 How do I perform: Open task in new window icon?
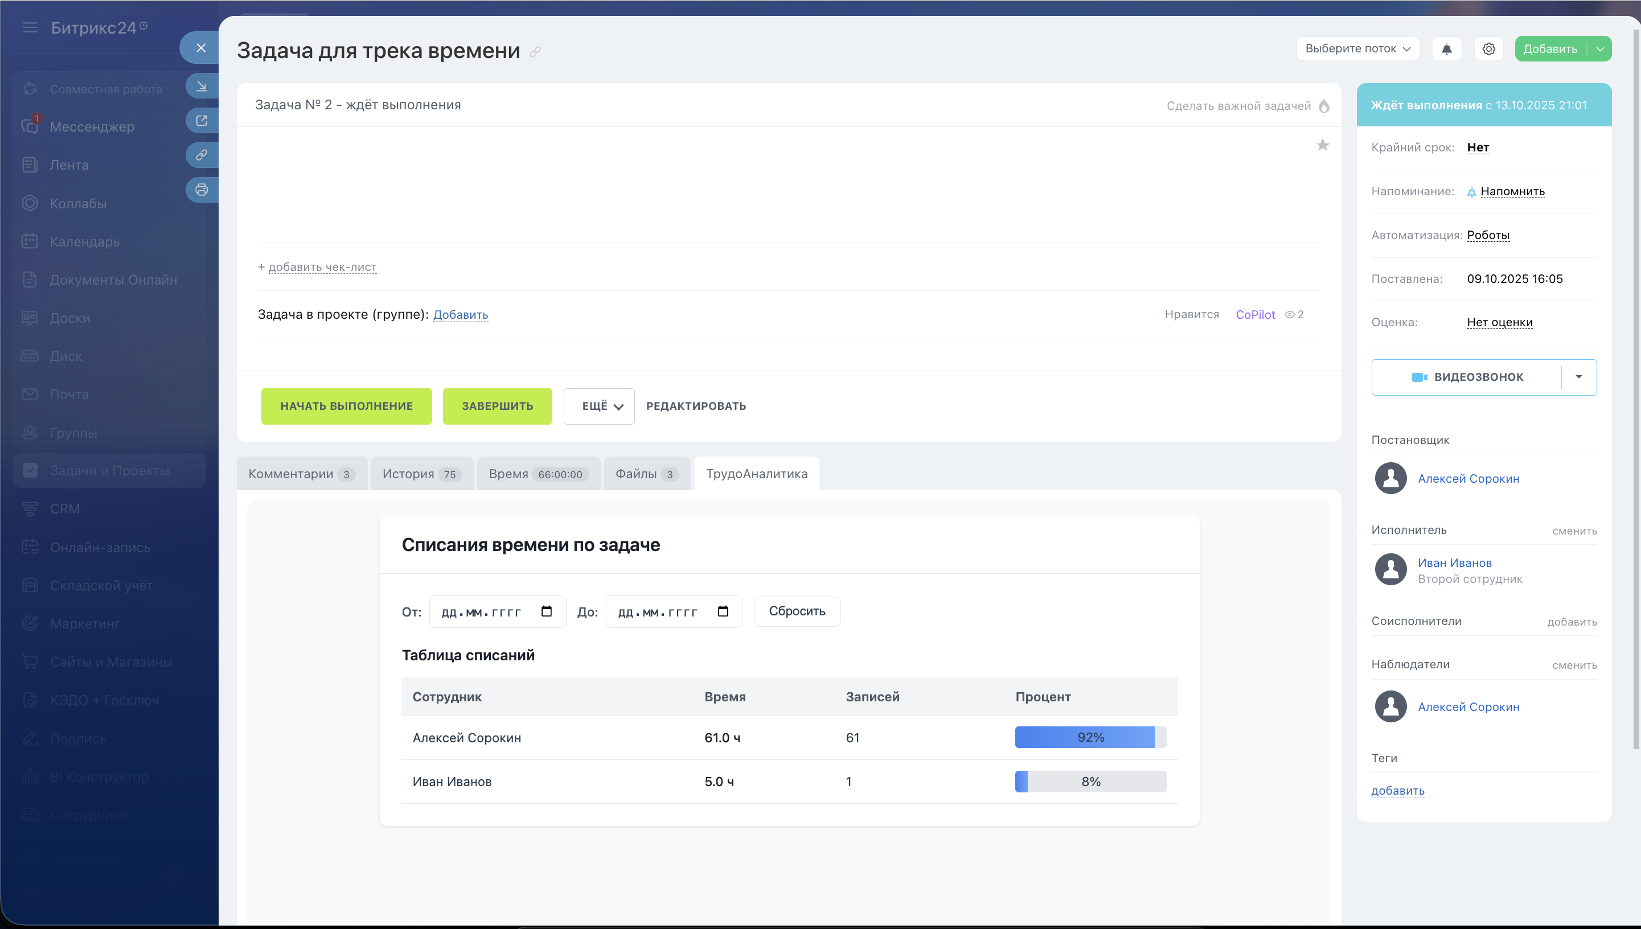202,121
